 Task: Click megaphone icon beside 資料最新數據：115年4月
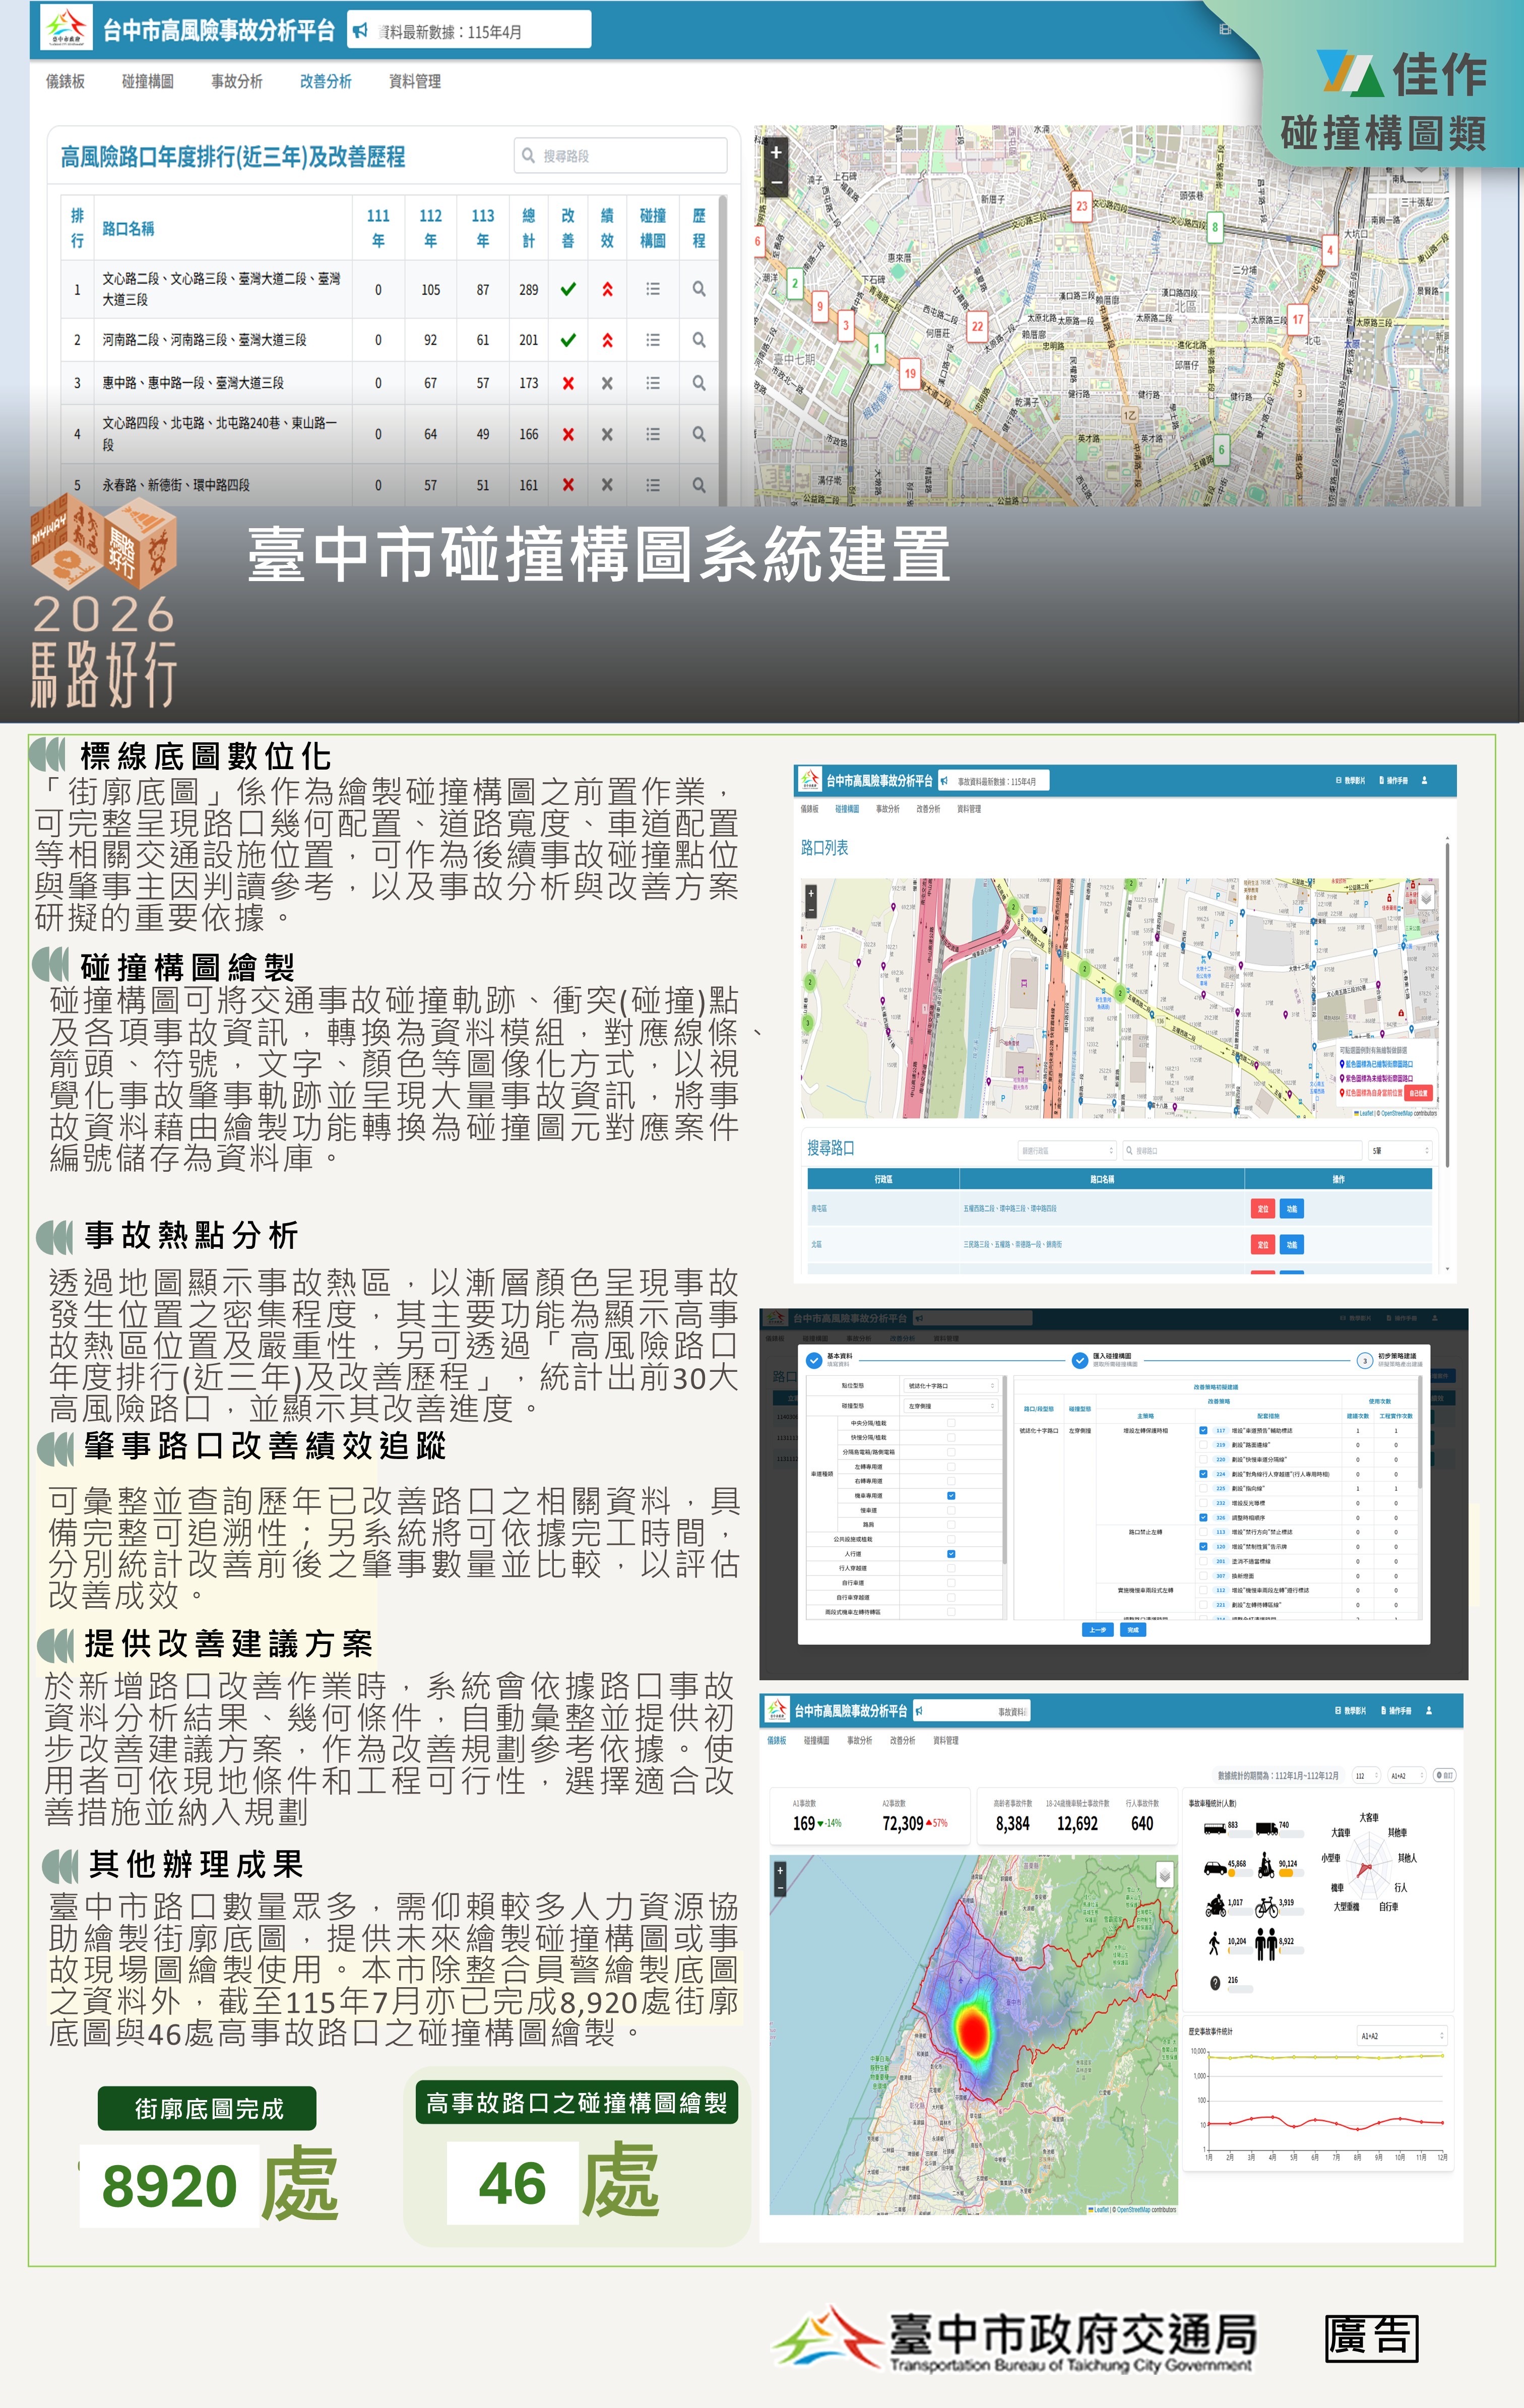(x=360, y=31)
